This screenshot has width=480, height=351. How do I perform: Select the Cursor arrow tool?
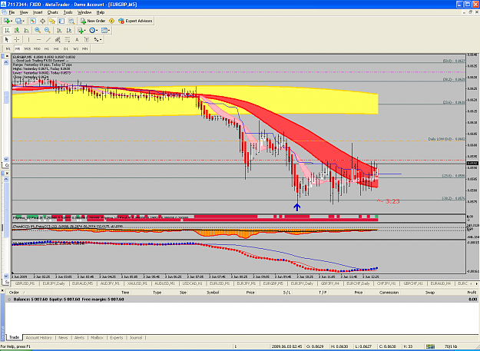pyautogui.click(x=7, y=39)
